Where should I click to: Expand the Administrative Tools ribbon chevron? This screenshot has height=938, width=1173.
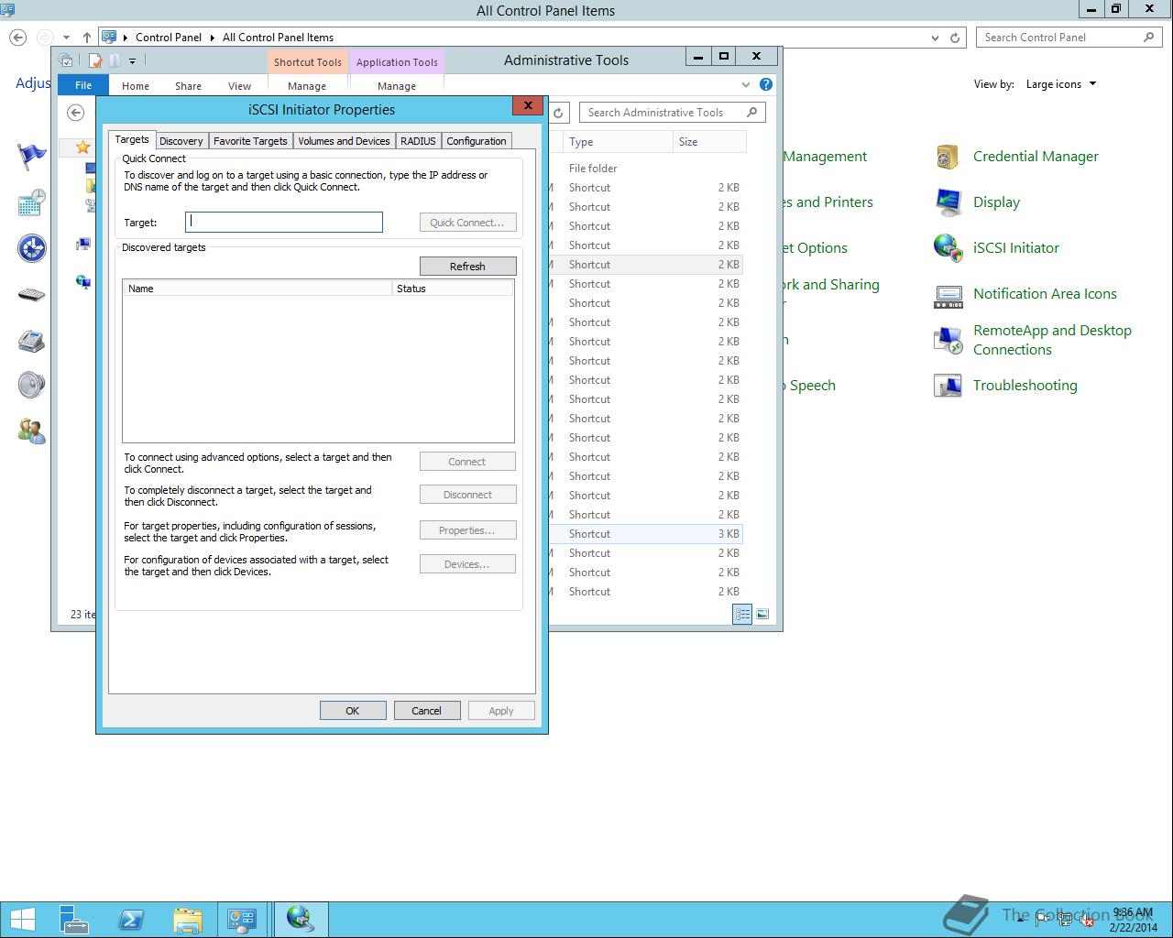[x=746, y=84]
